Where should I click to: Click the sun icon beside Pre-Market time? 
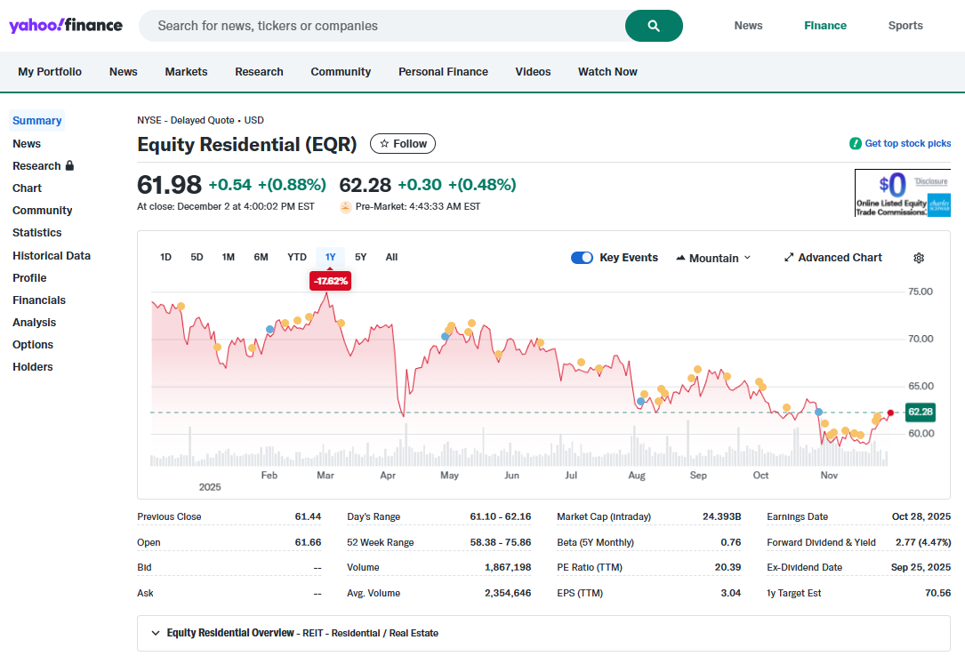[345, 205]
